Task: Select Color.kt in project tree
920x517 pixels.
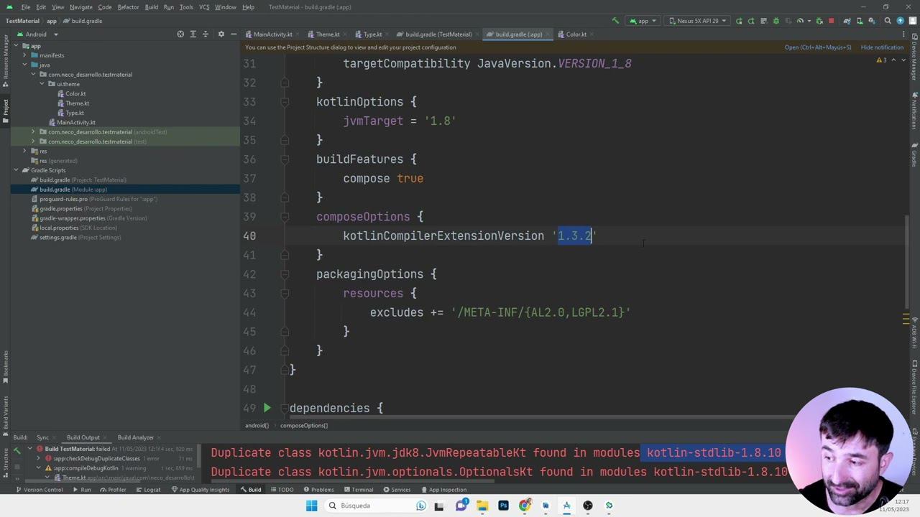Action: 75,93
